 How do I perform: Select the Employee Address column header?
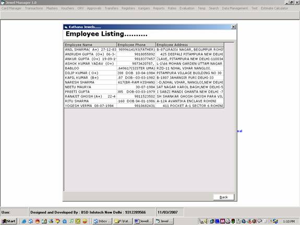tap(190, 45)
